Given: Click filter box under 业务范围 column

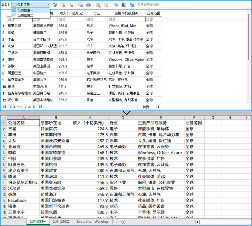Looking at the screenshot, I should (x=154, y=19).
